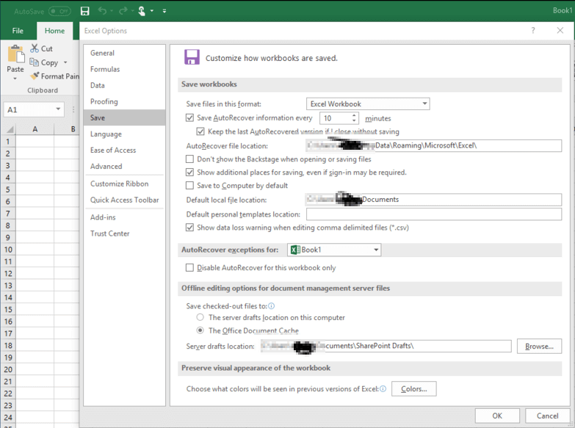
Task: Toggle Save AutoRecover information checkbox
Action: (x=190, y=118)
